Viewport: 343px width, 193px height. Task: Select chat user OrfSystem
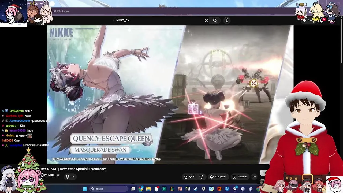(17, 111)
